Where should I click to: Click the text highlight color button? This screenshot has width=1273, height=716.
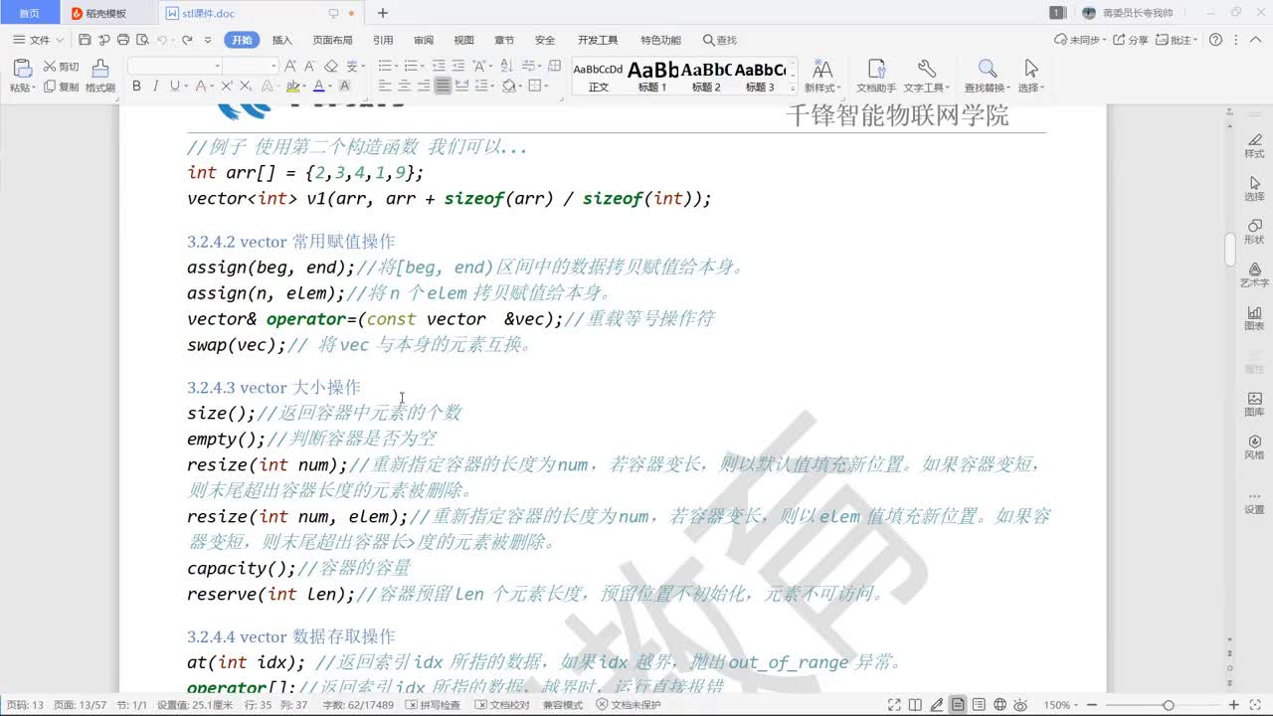coord(291,87)
